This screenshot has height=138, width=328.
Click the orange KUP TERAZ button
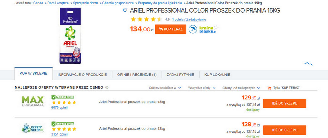pos(171,29)
